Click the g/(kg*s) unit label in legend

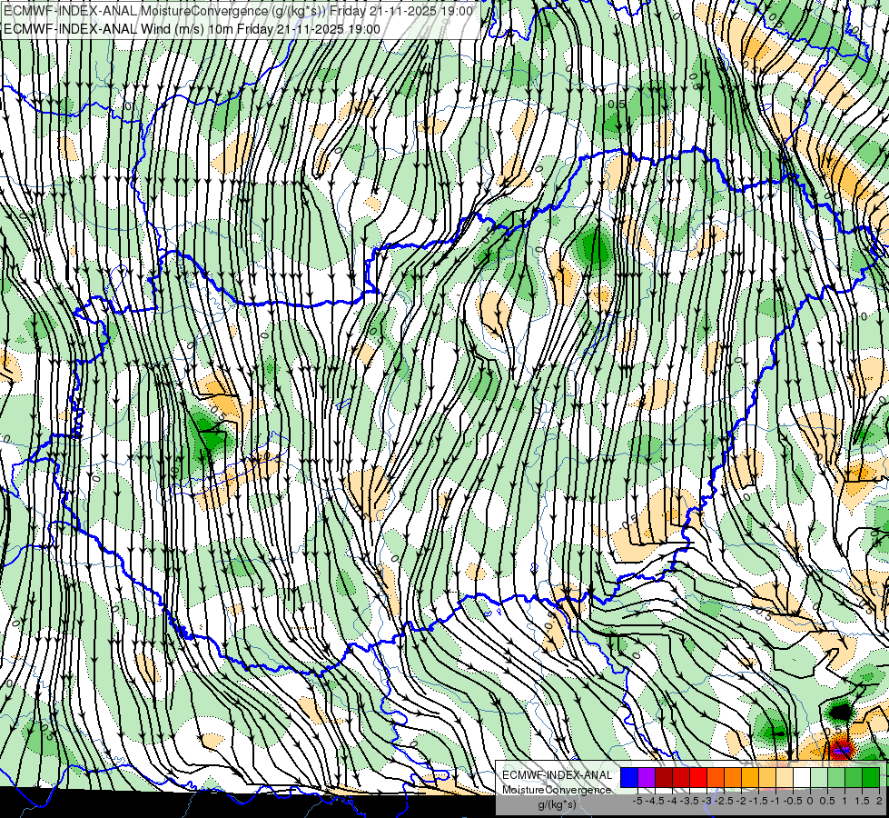(557, 805)
